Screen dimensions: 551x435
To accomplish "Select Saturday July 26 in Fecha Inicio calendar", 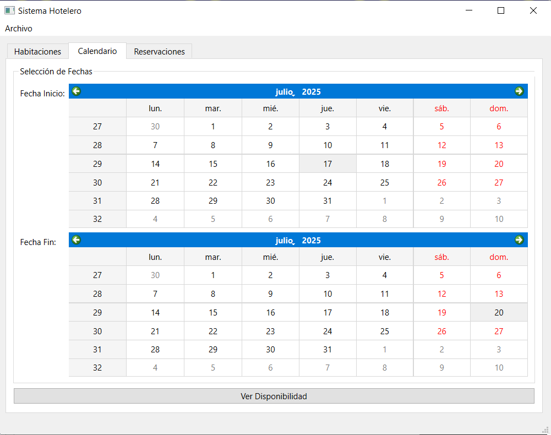I will (441, 182).
